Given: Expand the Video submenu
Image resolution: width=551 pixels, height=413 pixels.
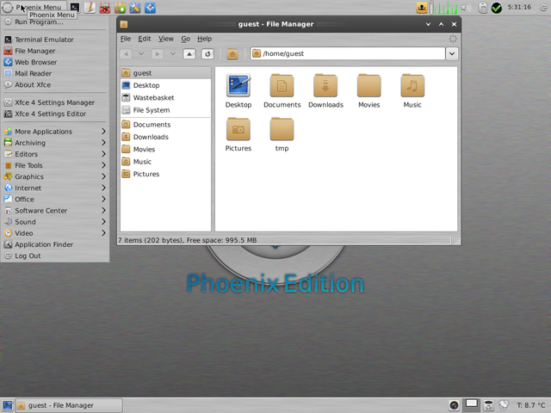Looking at the screenshot, I should click(55, 233).
